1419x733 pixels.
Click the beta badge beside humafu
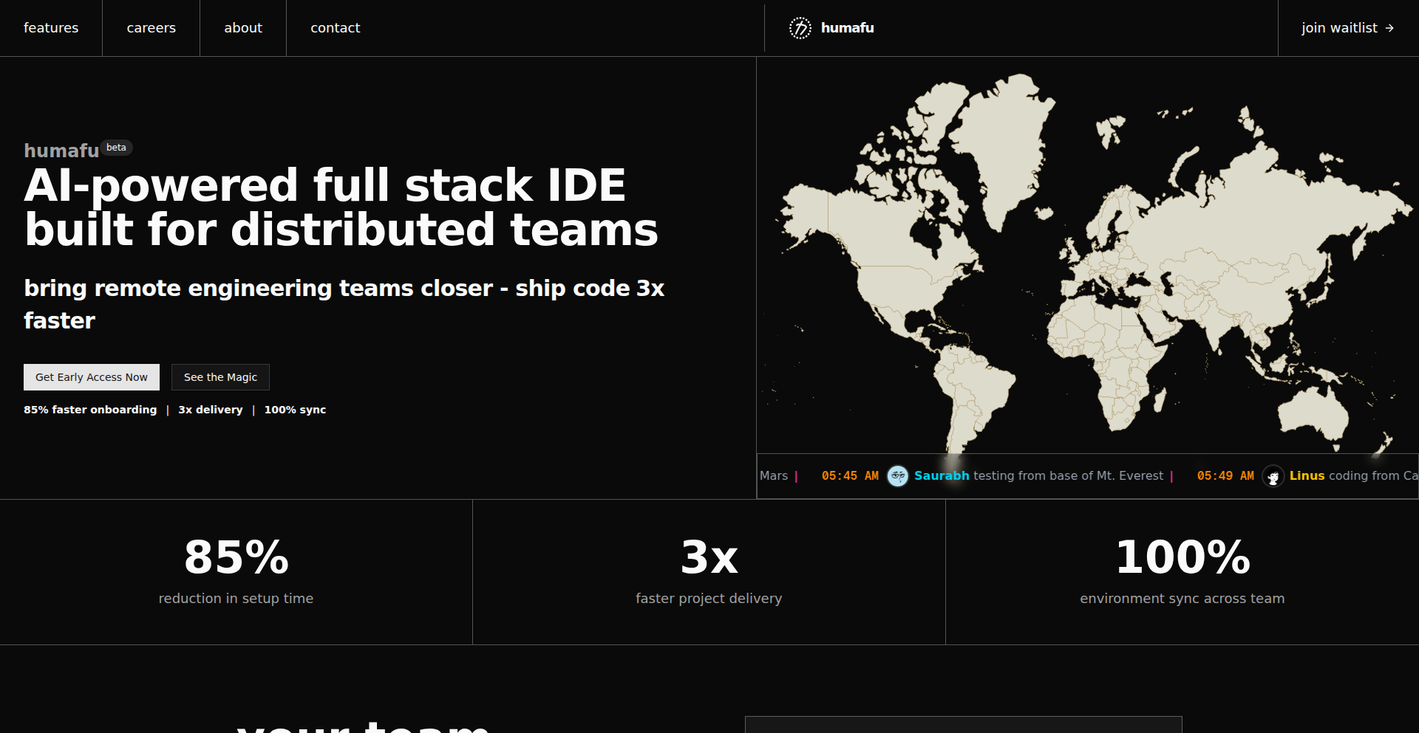[x=116, y=148]
